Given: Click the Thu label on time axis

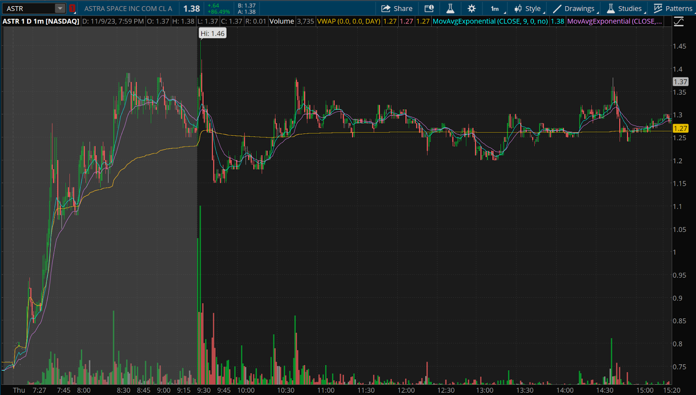Looking at the screenshot, I should pos(19,390).
